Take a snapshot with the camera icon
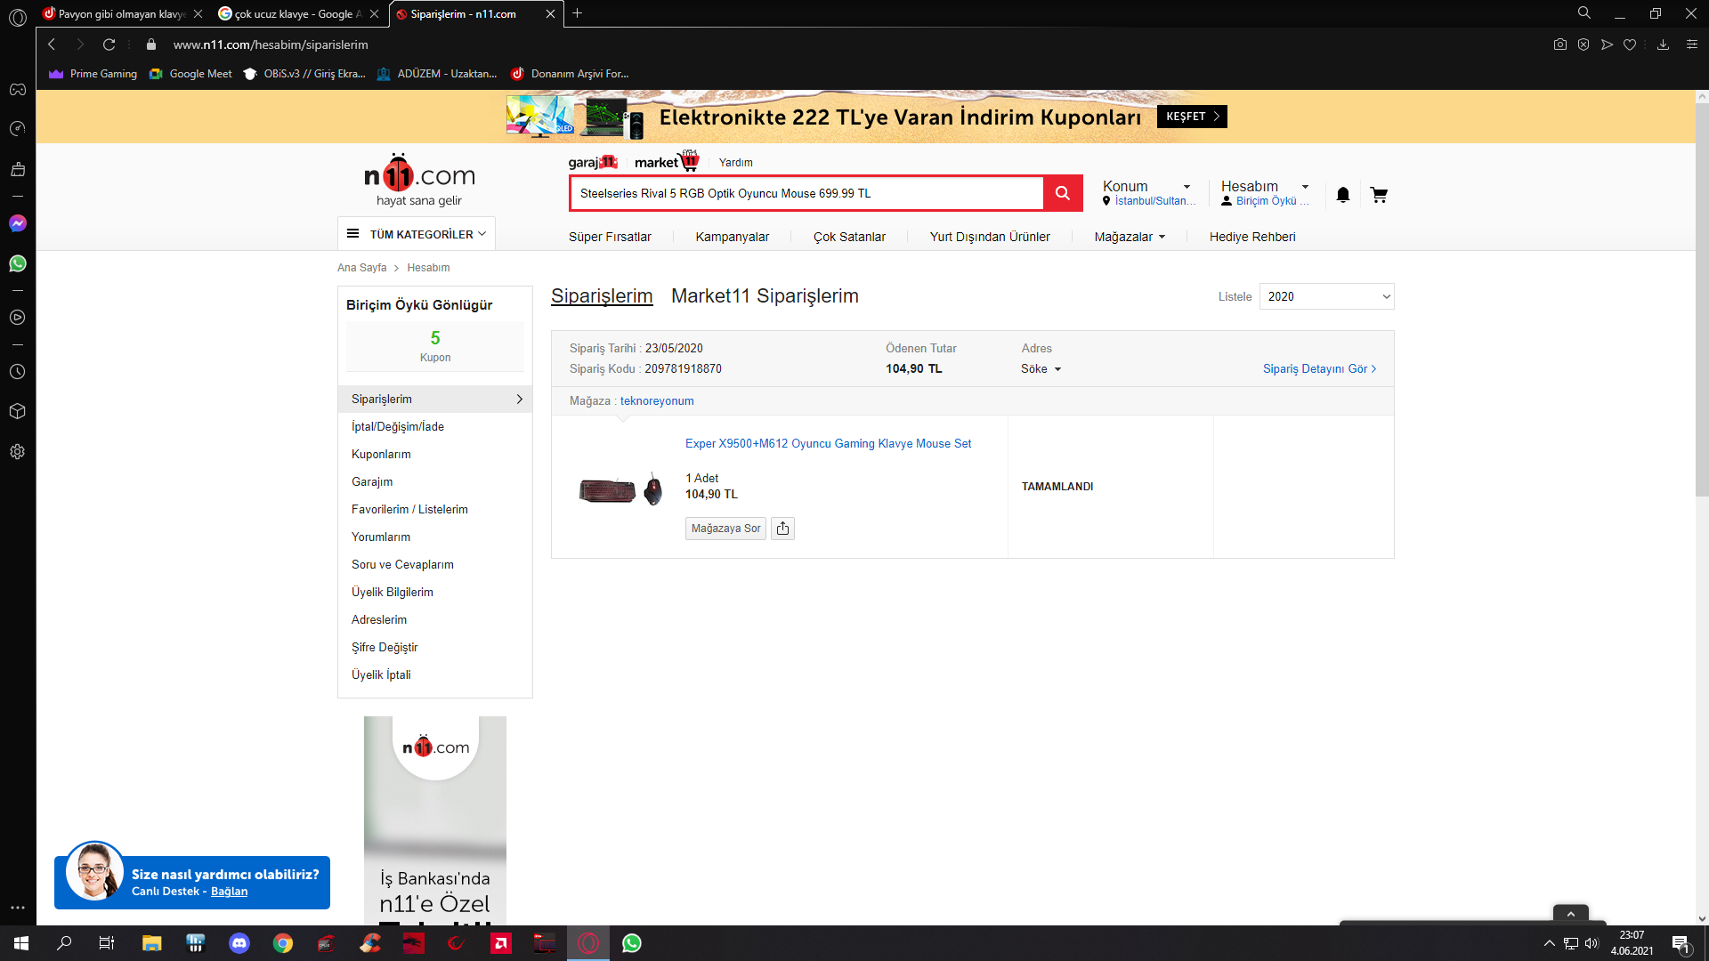 pos(1559,44)
